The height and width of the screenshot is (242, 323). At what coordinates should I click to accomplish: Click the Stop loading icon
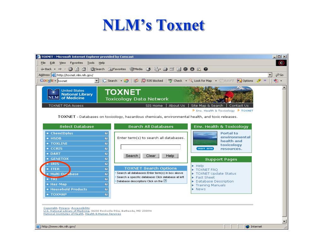pyautogui.click(x=70, y=69)
